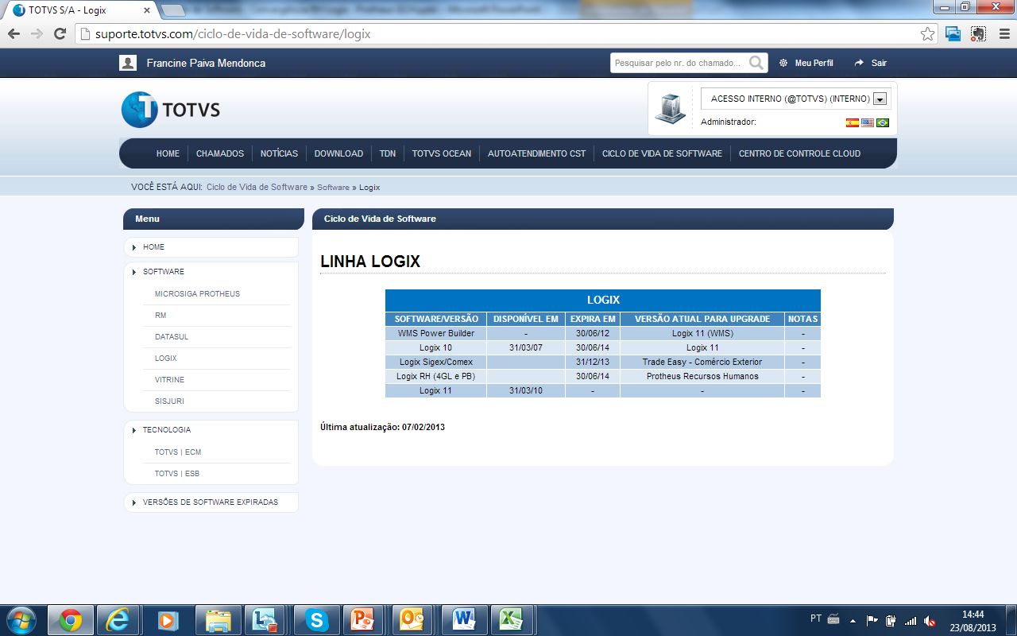Open Chrome from the taskbar

click(x=70, y=619)
